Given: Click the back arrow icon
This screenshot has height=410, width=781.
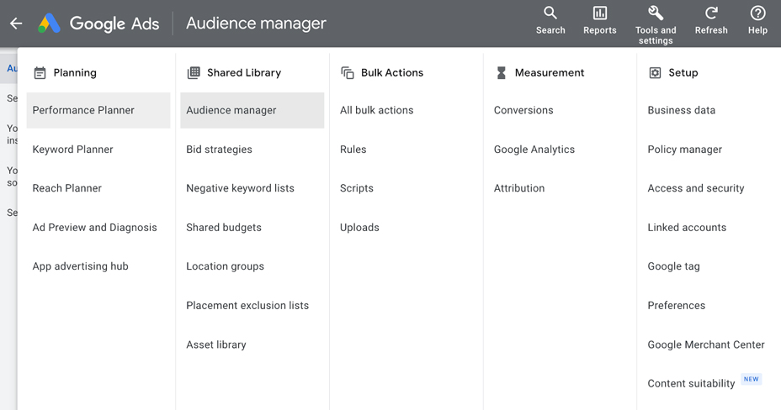Looking at the screenshot, I should tap(16, 24).
